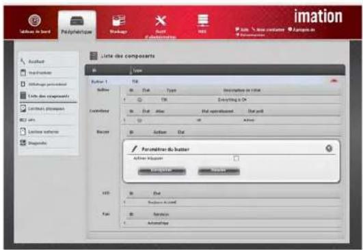Image resolution: width=363 pixels, height=250 pixels.
Task: Sort by the ID column header
Action: [94, 70]
